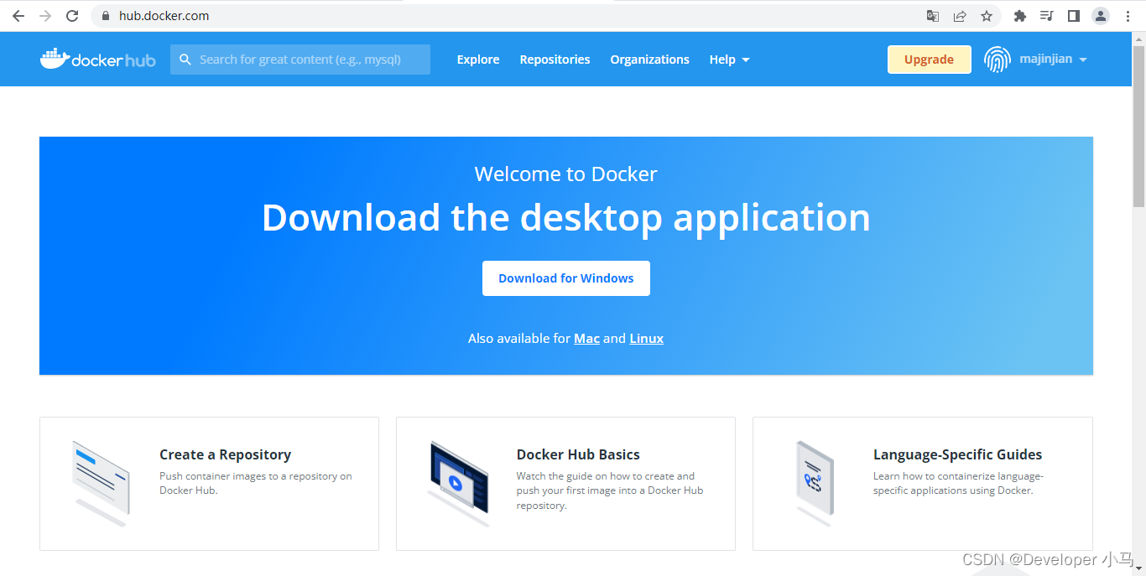1146x576 pixels.
Task: Open media control playlist icon
Action: (x=1046, y=16)
